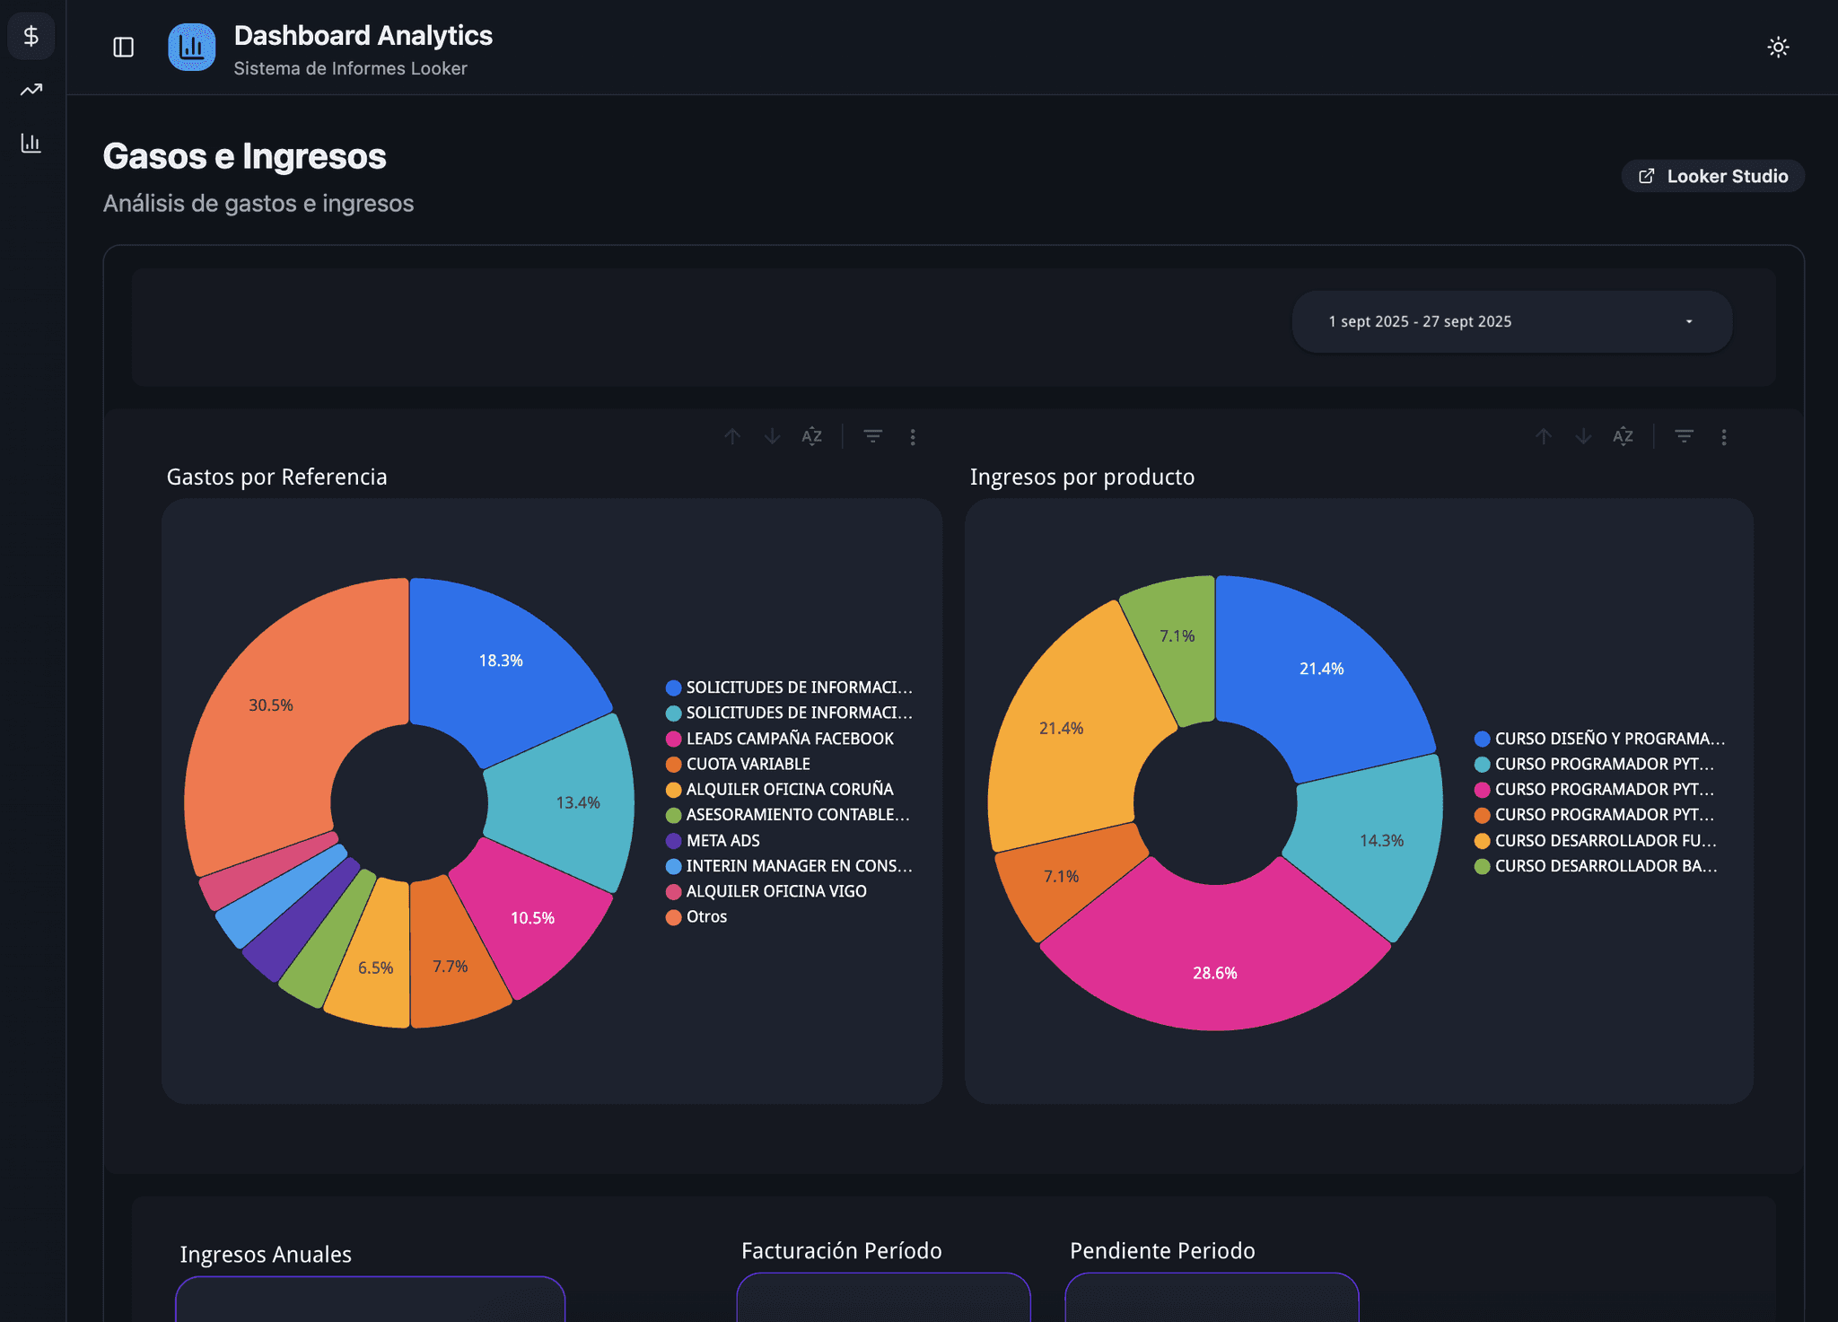
Task: Open the trending line sidebar section
Action: tap(31, 90)
